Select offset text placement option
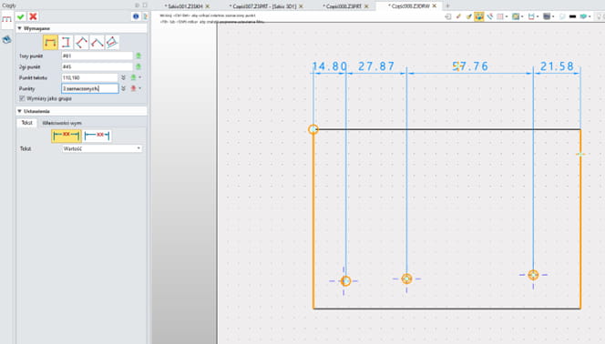The height and width of the screenshot is (344, 605). click(x=97, y=136)
